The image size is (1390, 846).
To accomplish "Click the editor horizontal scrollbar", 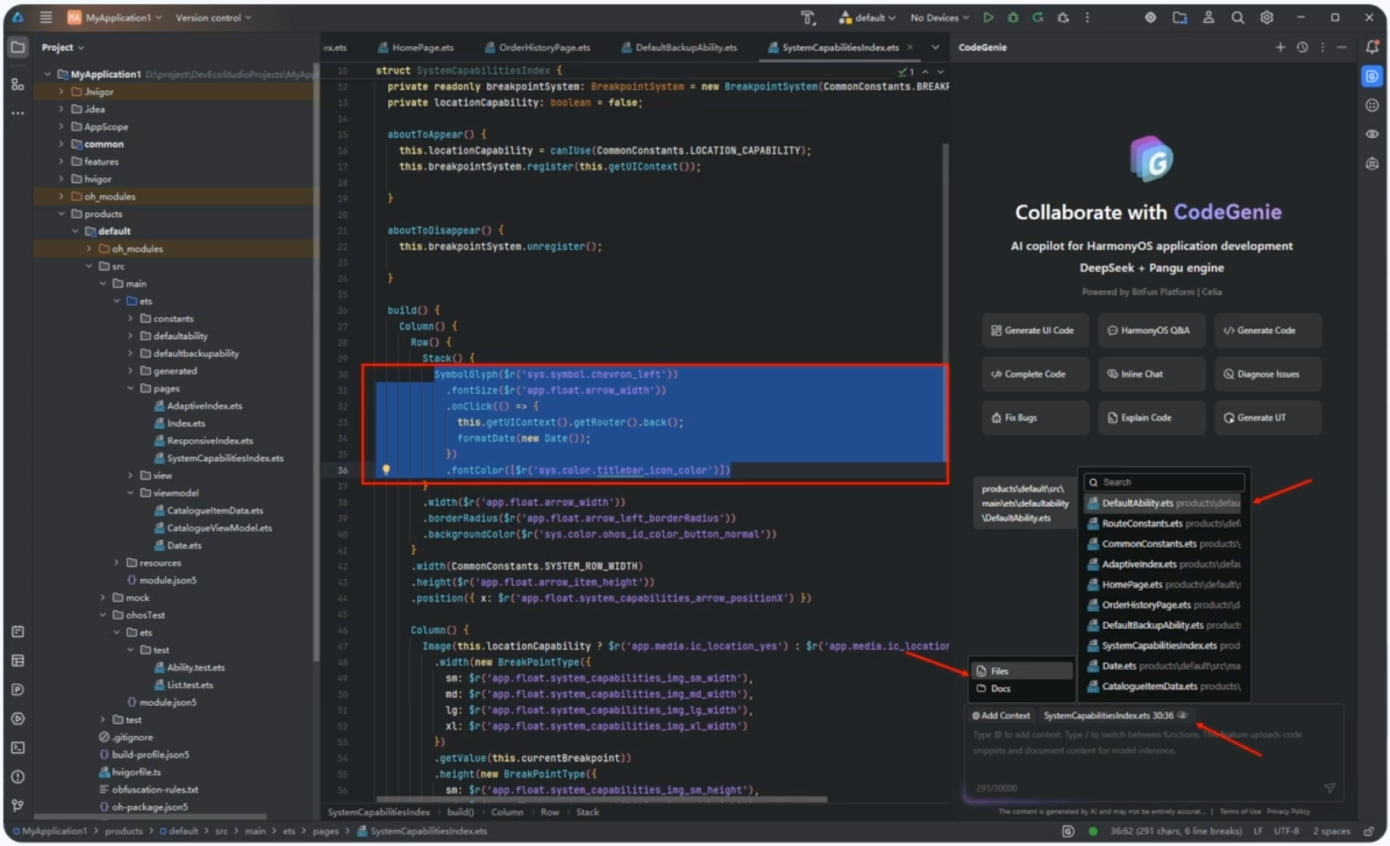I will [x=602, y=799].
